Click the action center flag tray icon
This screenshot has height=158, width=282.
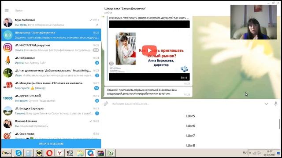pyautogui.click(x=260, y=153)
